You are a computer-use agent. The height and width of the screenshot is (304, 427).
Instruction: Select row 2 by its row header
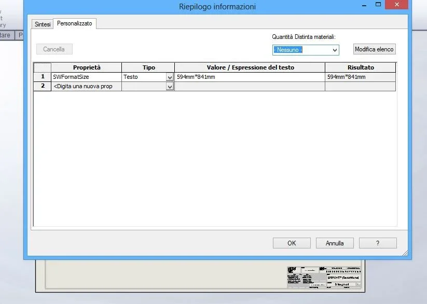(43, 87)
